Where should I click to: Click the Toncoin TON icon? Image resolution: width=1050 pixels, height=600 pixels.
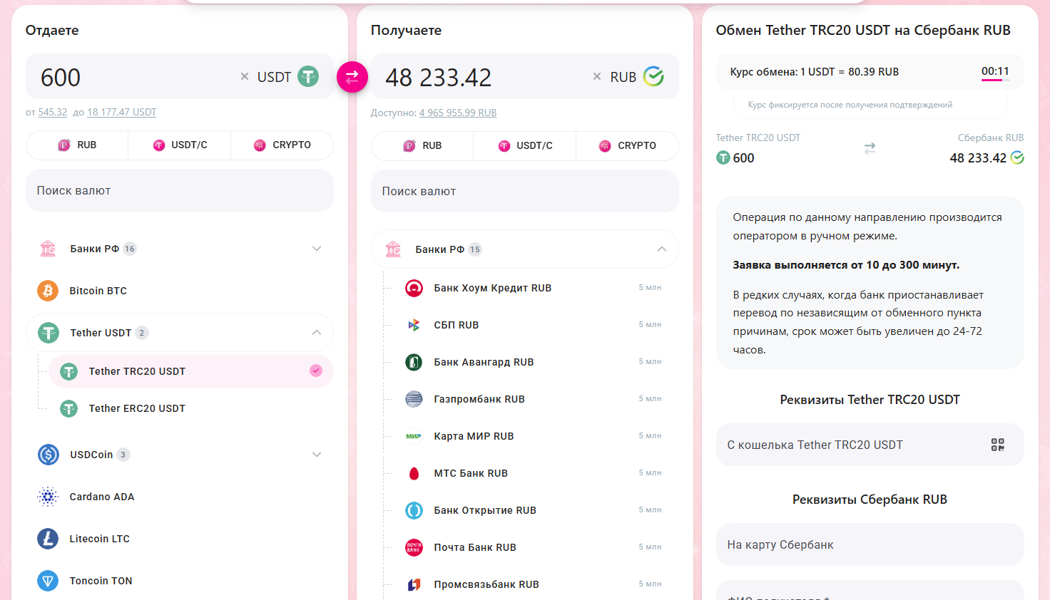(48, 581)
